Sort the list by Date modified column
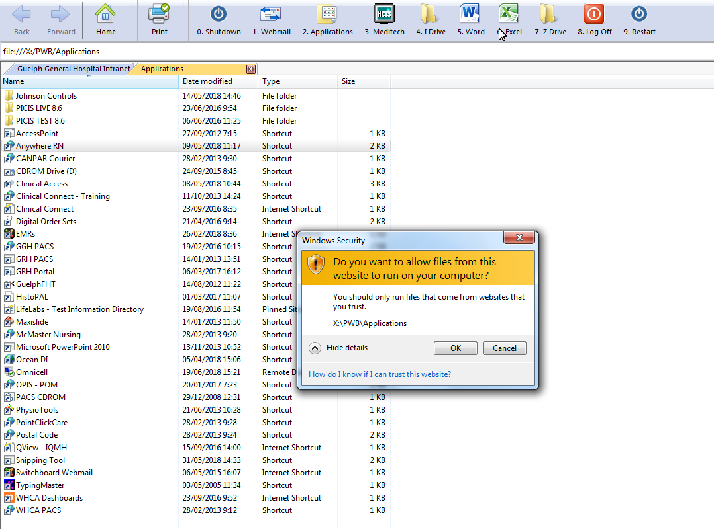The width and height of the screenshot is (714, 529). (218, 81)
